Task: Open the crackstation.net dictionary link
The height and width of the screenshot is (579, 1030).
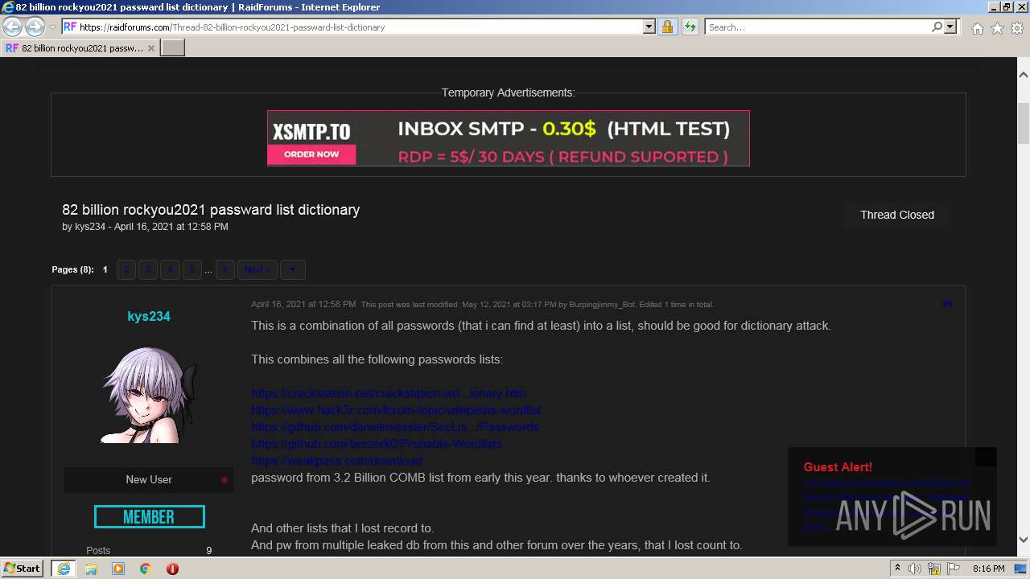Action: click(388, 393)
